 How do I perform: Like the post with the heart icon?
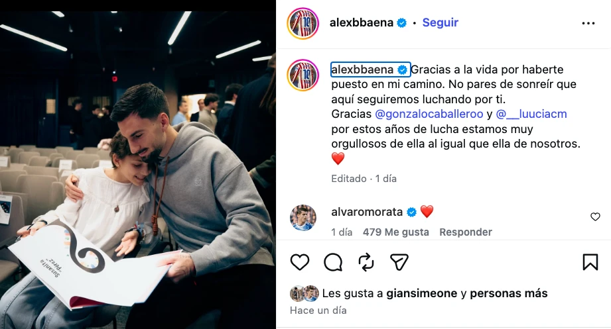300,262
